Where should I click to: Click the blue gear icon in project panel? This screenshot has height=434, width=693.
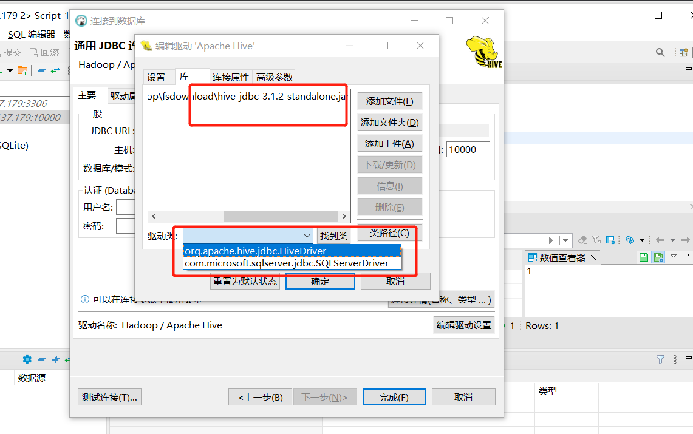coord(27,359)
